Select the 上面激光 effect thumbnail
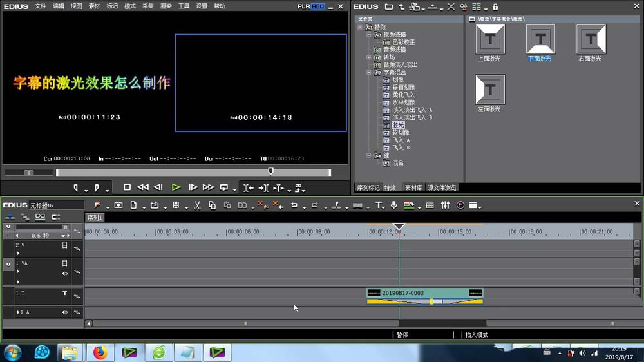 490,39
